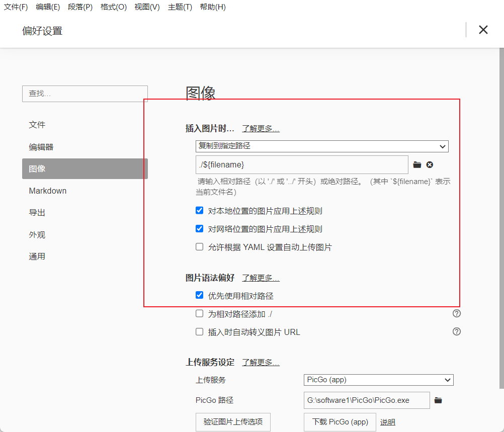Focus the 查找 search field
Screen dimensions: 504x432
[x=85, y=94]
